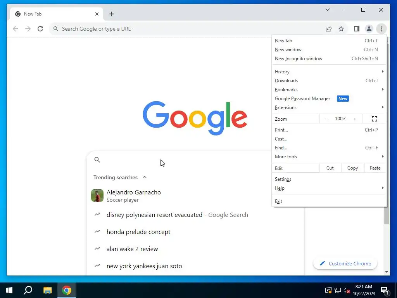Click the Copy button in Edit row

click(352, 168)
